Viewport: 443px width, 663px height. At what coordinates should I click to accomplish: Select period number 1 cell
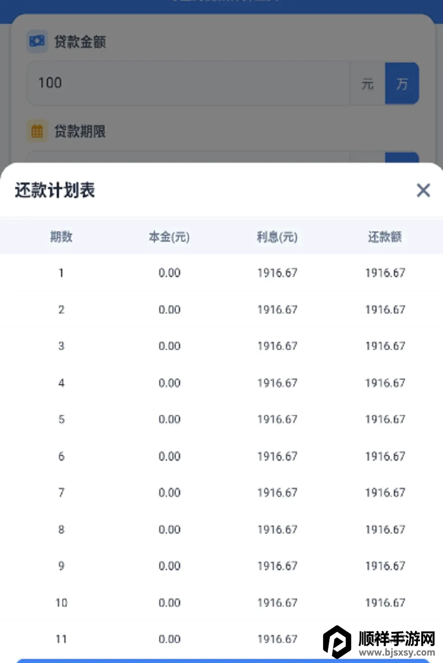click(x=61, y=273)
